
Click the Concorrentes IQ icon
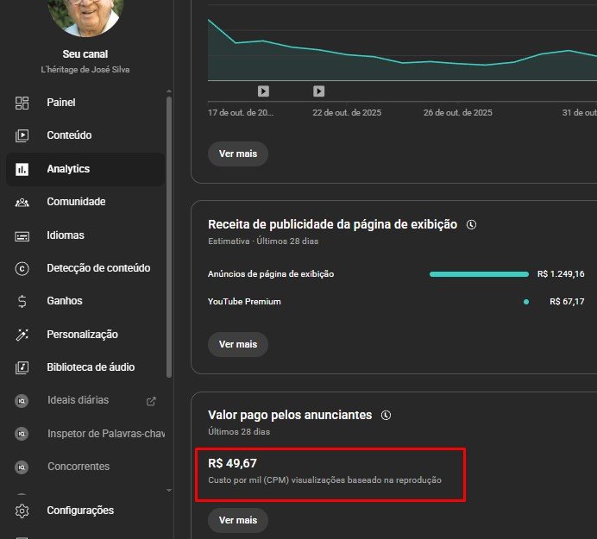coord(22,467)
